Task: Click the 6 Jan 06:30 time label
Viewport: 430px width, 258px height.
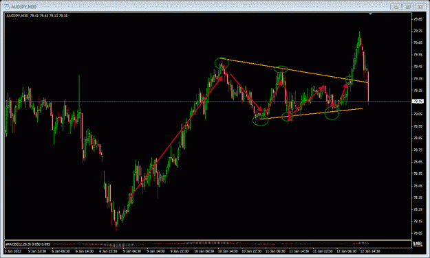Action: (61, 251)
